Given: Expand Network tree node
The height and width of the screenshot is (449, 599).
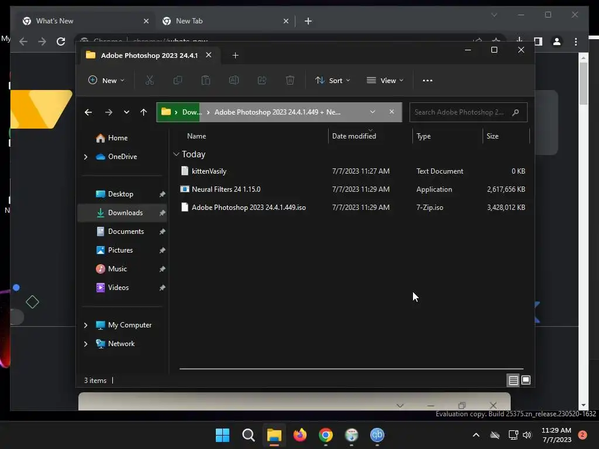Looking at the screenshot, I should pyautogui.click(x=85, y=344).
